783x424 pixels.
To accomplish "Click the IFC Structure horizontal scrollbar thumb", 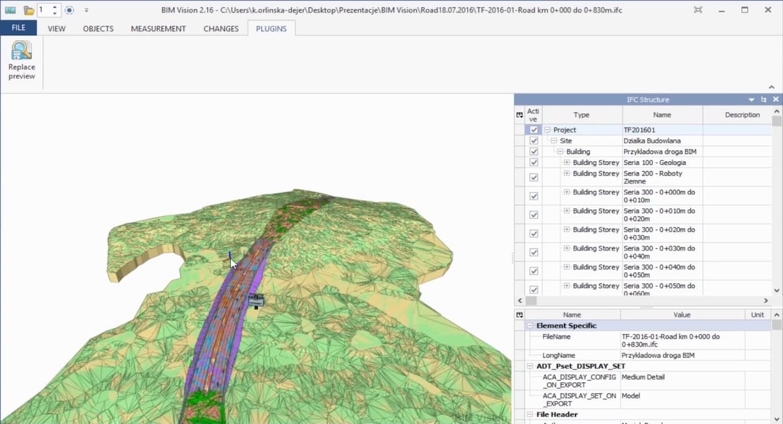I will (x=531, y=301).
